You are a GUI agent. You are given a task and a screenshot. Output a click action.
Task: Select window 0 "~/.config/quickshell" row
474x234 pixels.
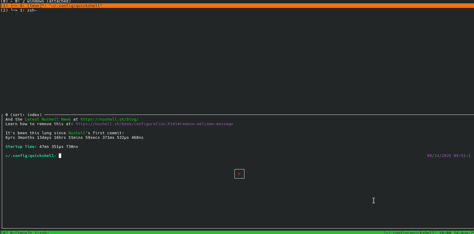[x=237, y=6]
